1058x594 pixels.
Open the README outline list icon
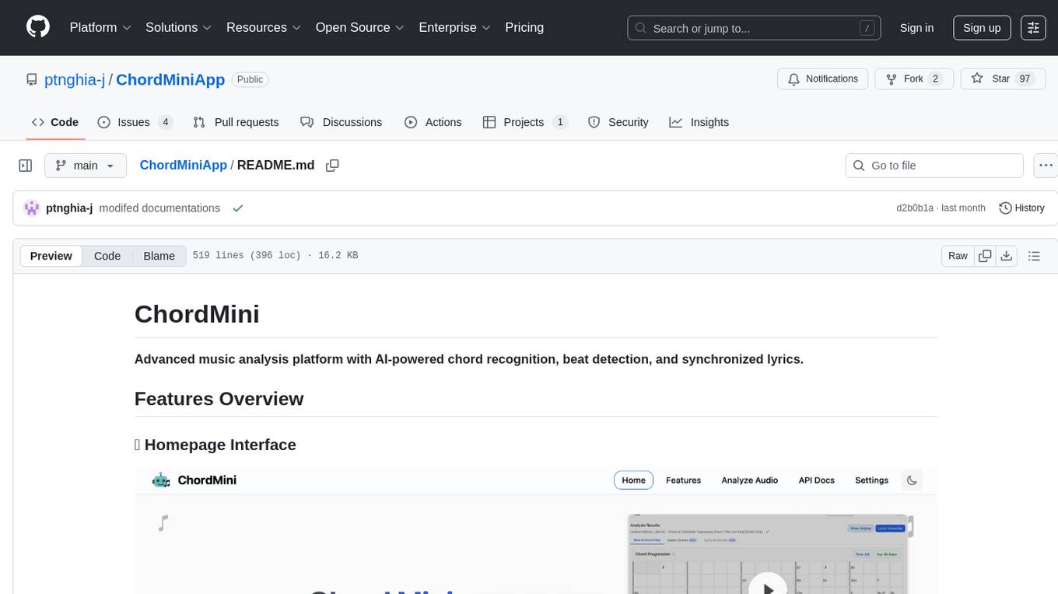[1034, 256]
